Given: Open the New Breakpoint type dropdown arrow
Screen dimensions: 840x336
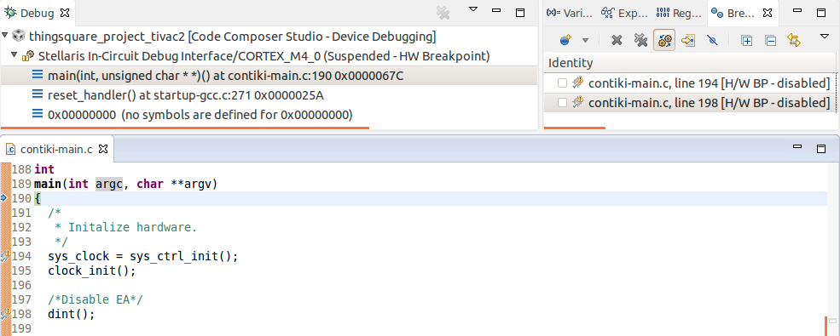Looking at the screenshot, I should pos(585,40).
